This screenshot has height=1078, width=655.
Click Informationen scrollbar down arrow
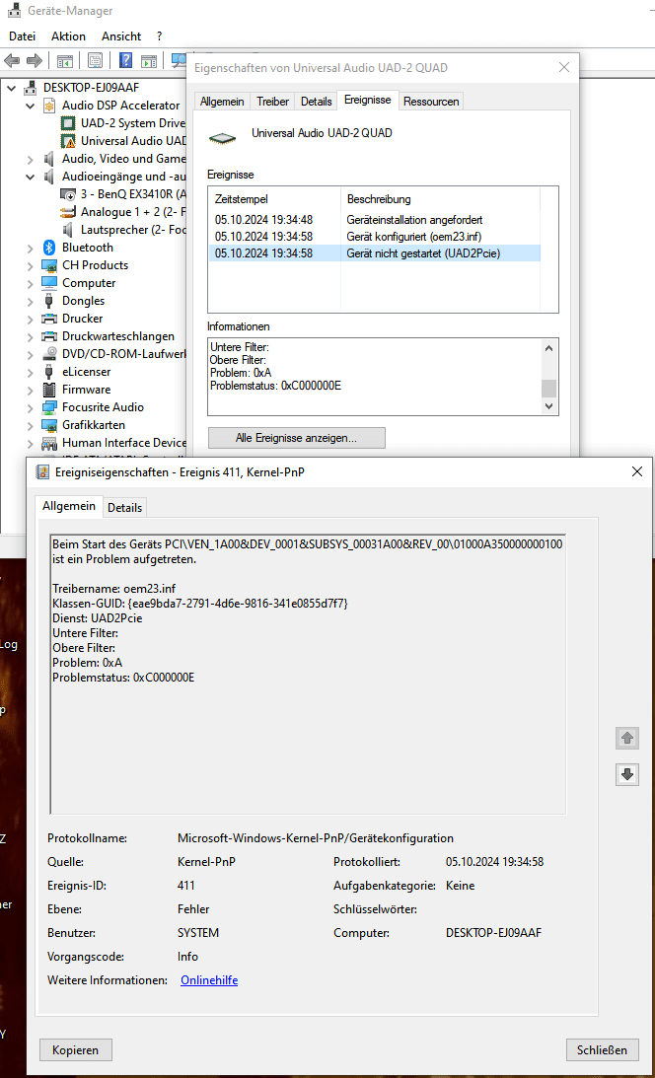tap(548, 405)
